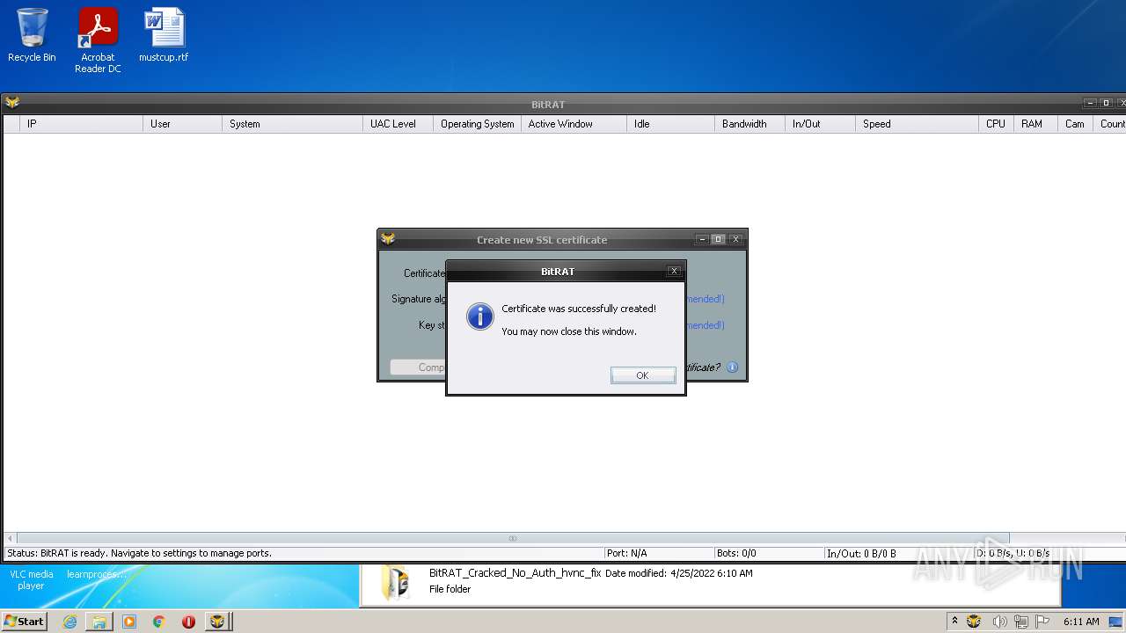Click the BitRAT logo in main title bar
Viewport: 1126px width, 633px height.
(x=12, y=103)
